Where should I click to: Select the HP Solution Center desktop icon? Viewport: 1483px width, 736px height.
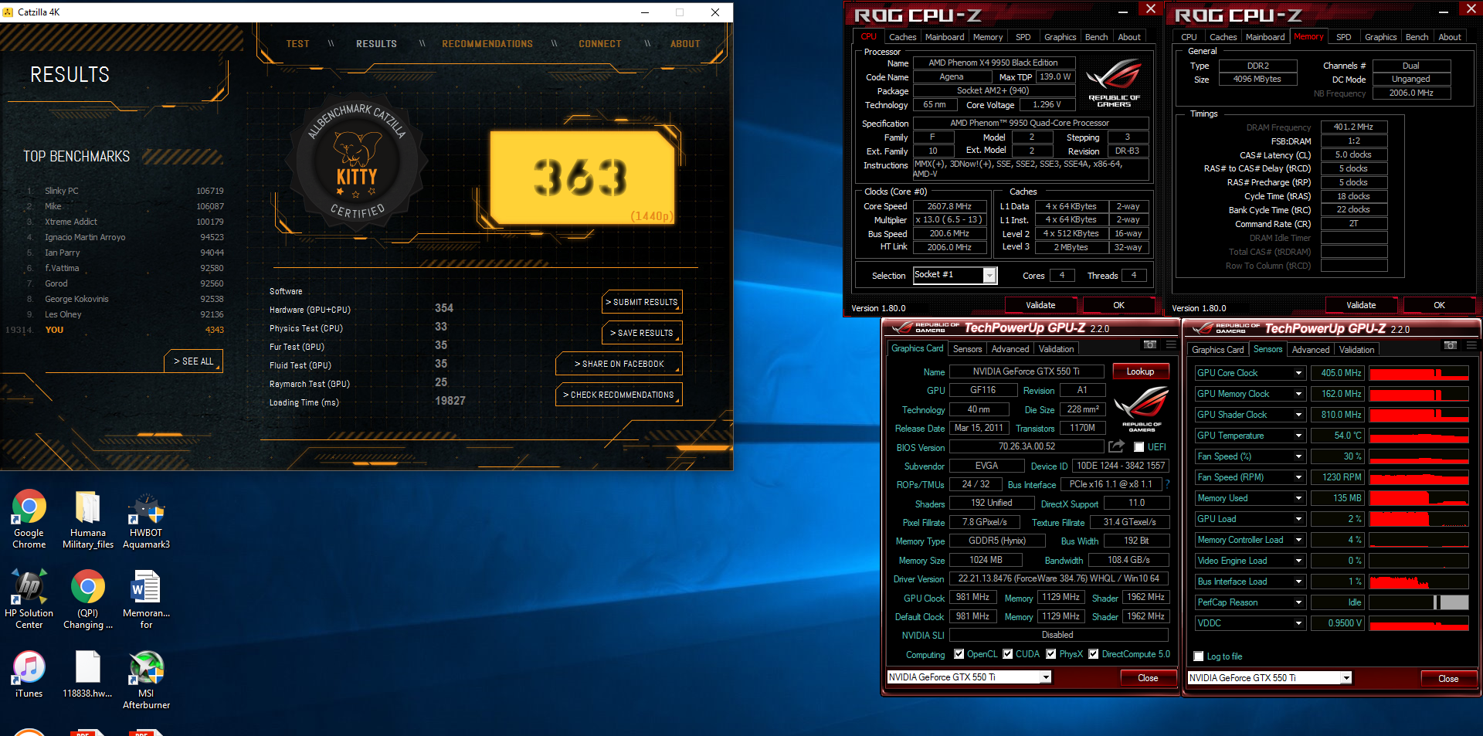click(29, 599)
